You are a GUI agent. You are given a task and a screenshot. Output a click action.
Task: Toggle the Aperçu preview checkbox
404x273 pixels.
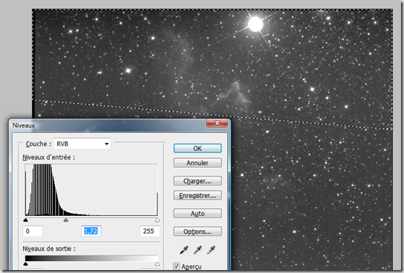[x=177, y=266]
